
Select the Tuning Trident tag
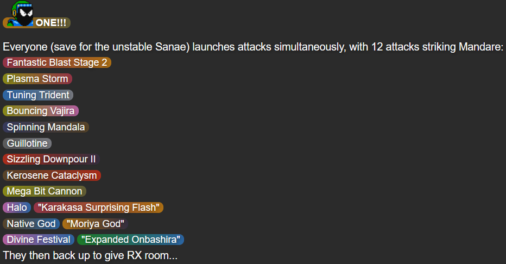[x=38, y=95]
